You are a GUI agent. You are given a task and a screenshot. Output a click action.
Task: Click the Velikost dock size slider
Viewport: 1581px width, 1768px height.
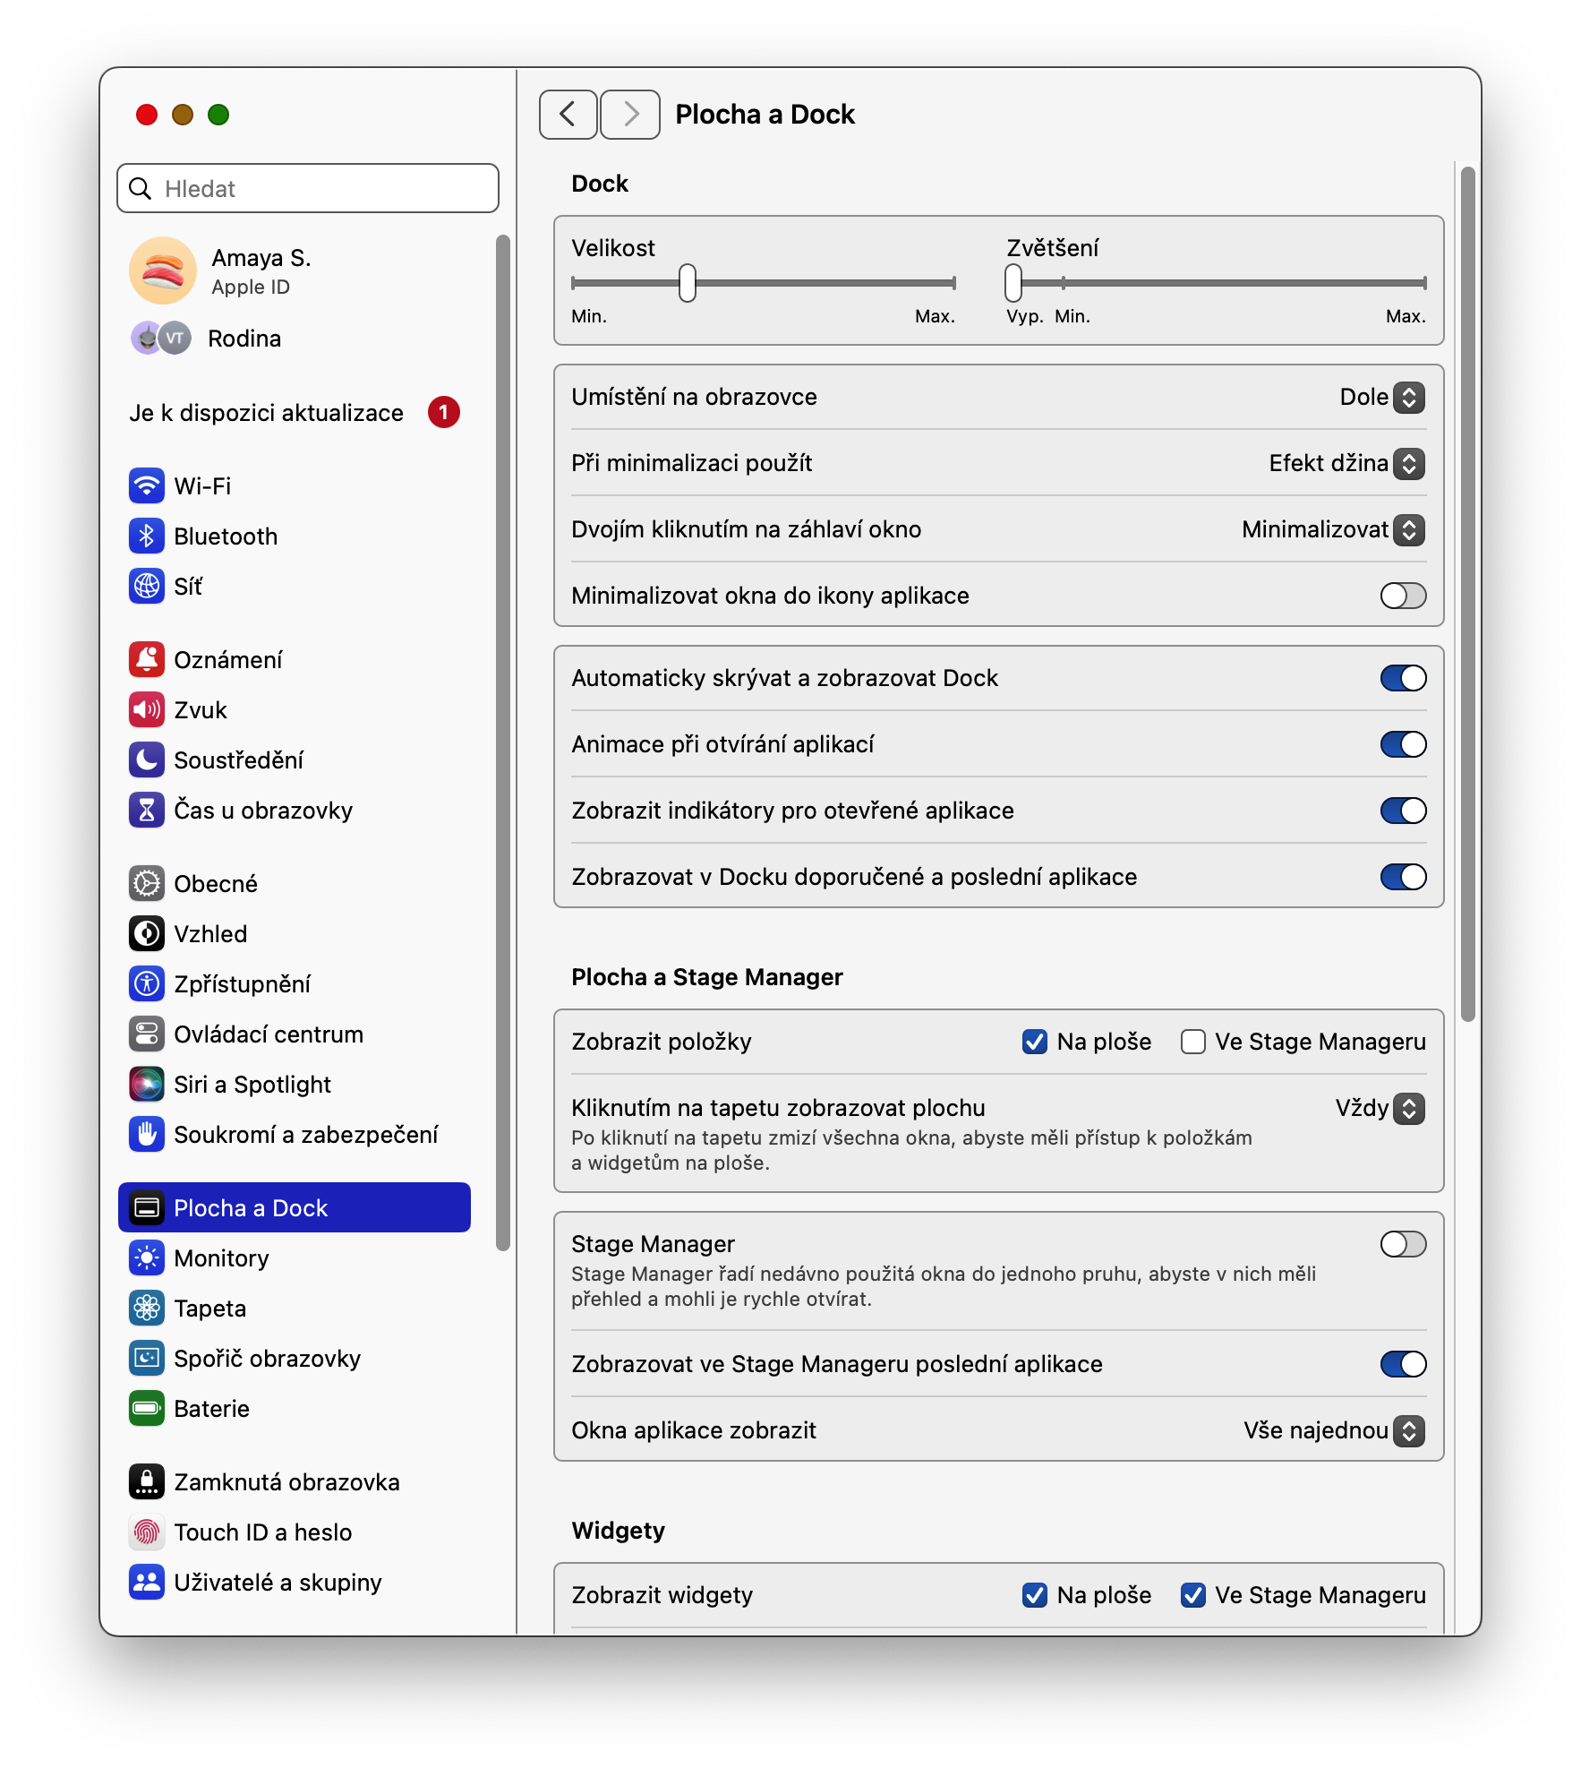764,283
